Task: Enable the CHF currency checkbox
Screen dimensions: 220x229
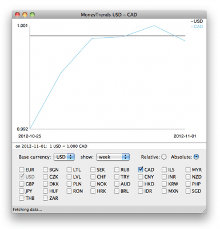Action: (x=93, y=177)
